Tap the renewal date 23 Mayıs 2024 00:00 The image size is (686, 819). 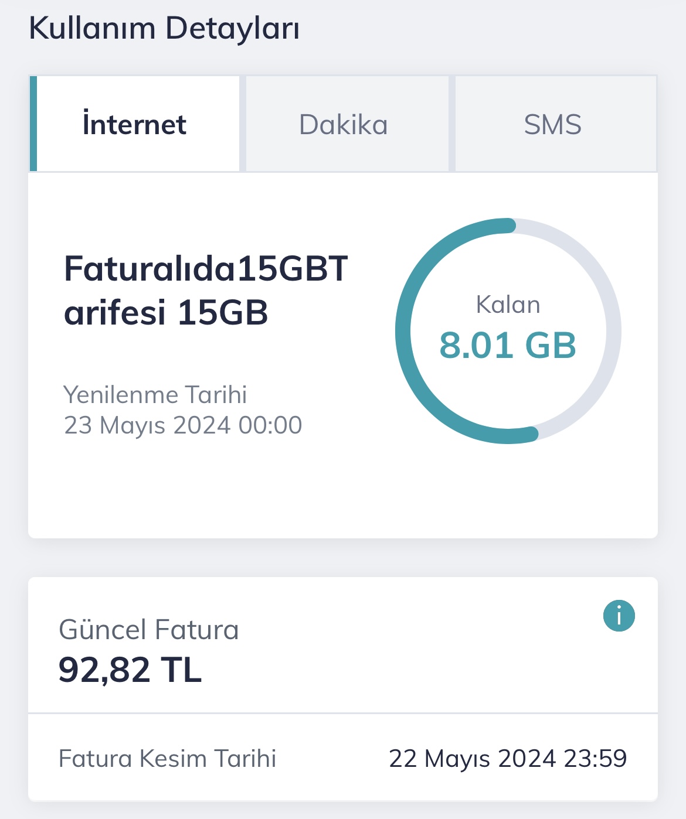pyautogui.click(x=183, y=425)
